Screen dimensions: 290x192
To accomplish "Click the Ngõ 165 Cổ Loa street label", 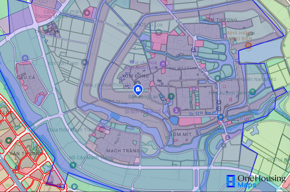I will point(182,68).
